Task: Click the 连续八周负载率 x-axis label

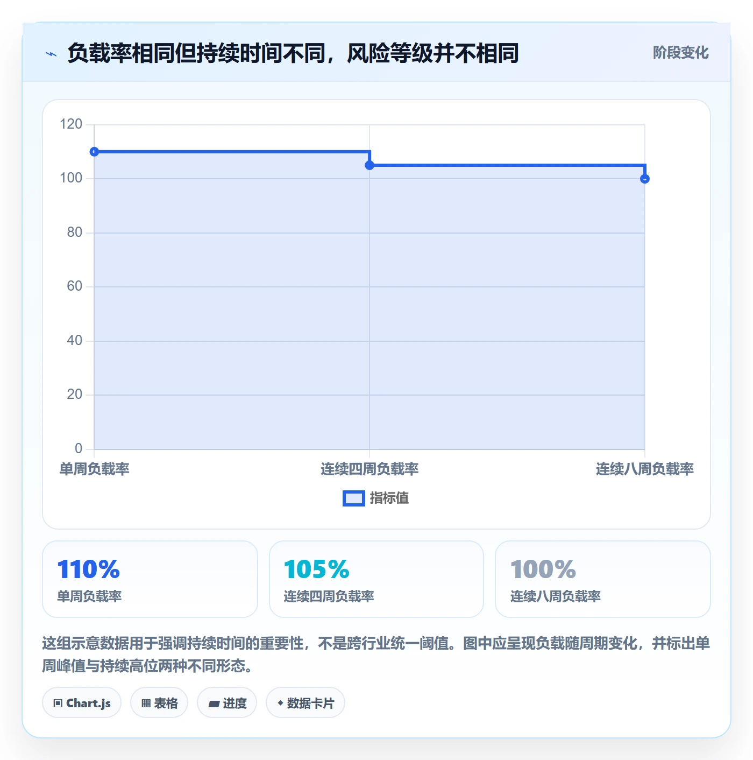Action: (x=645, y=469)
